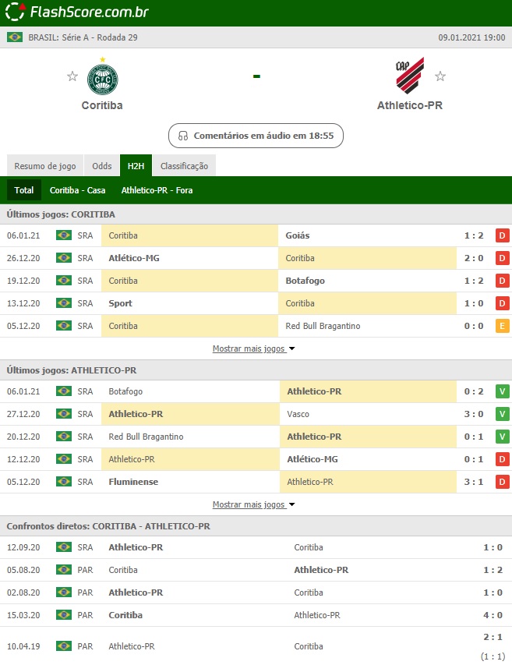Toggle the favorite star next to Coritiba crest
This screenshot has height=665, width=512.
[x=72, y=76]
